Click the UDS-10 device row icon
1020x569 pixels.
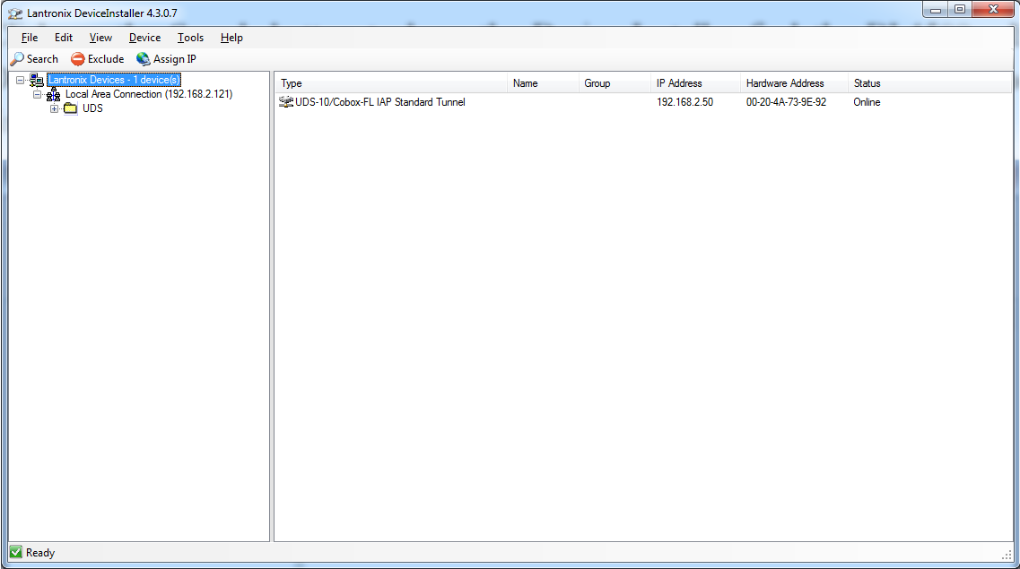point(285,102)
